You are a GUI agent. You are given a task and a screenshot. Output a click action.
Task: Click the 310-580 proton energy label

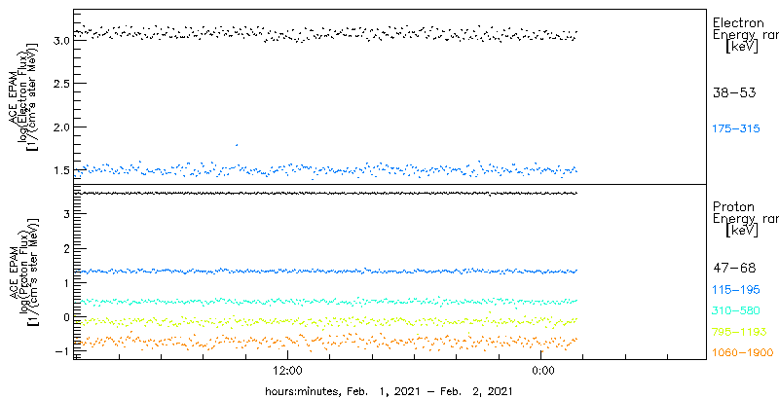(736, 311)
